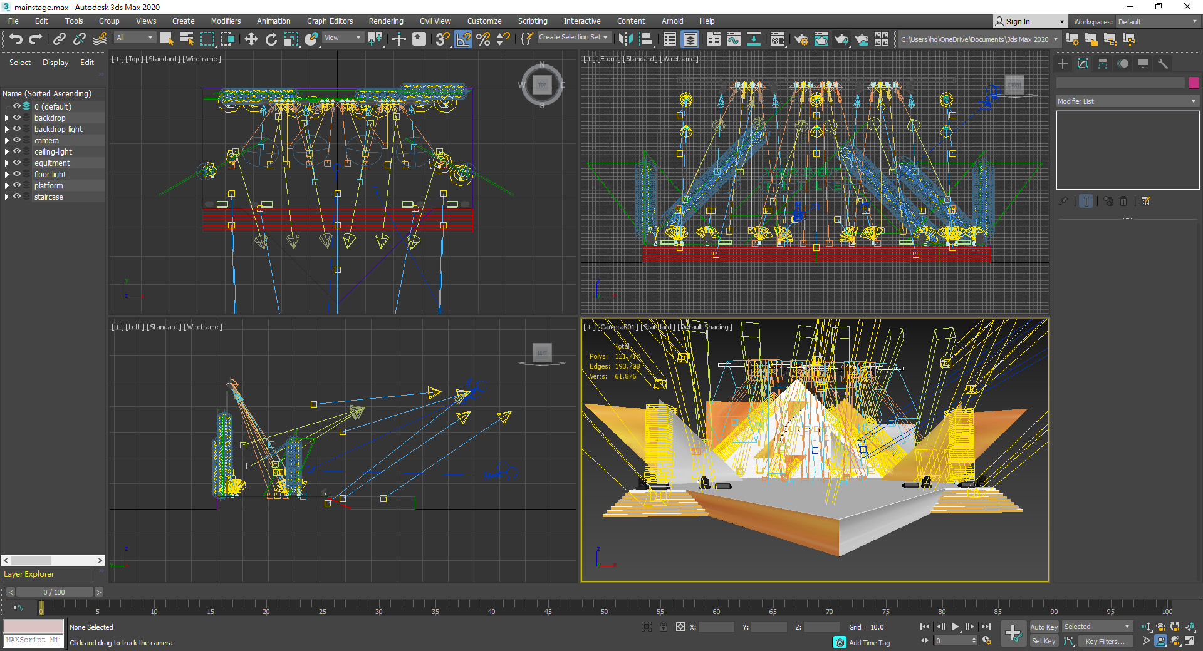This screenshot has width=1203, height=651.
Task: Activate the Rotate tool
Action: click(271, 39)
